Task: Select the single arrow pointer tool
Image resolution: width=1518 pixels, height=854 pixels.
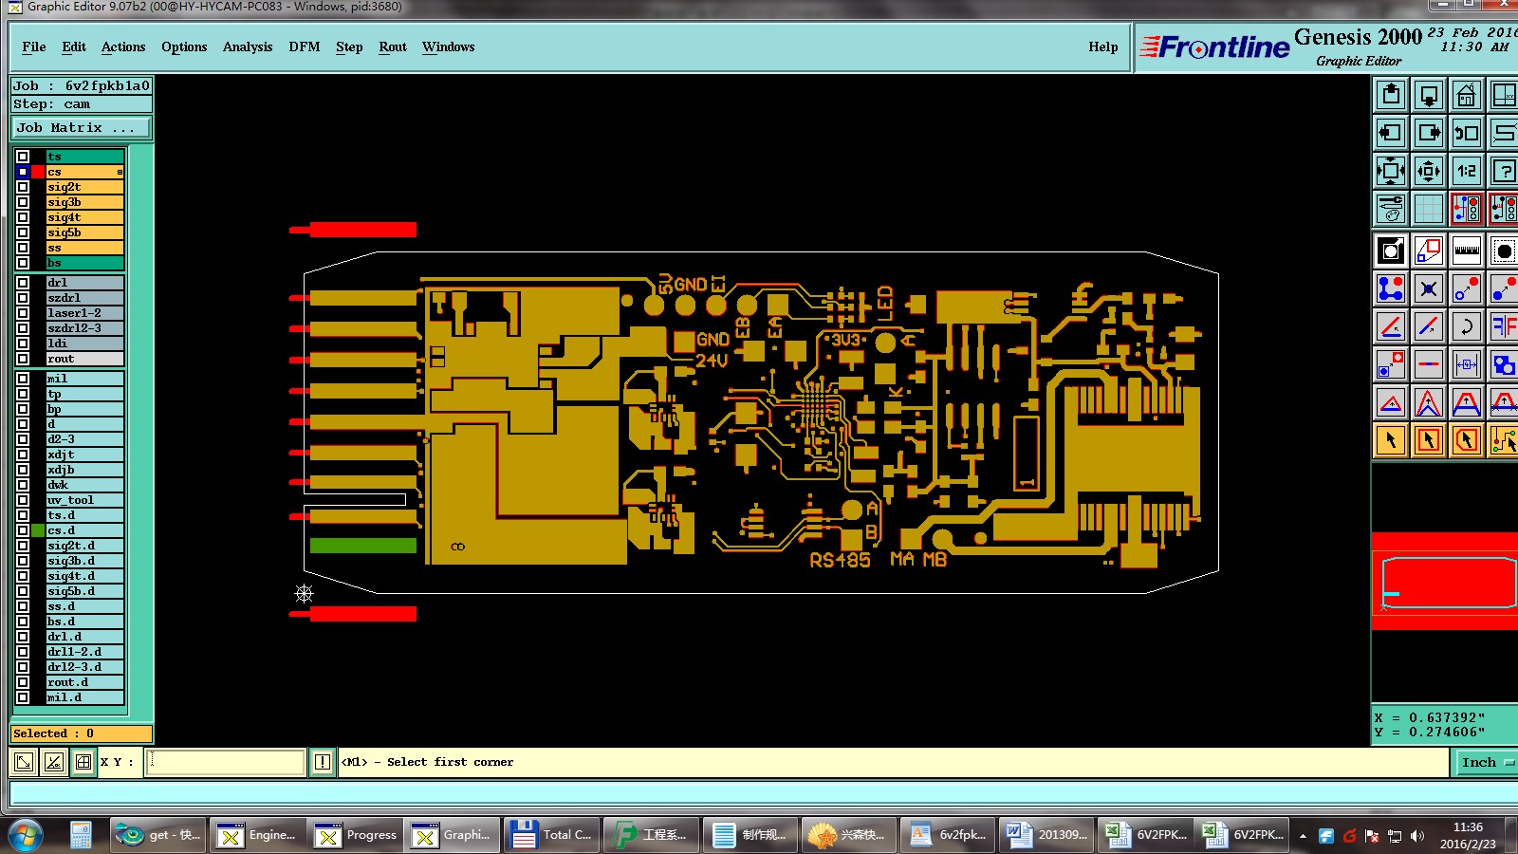Action: [1391, 440]
